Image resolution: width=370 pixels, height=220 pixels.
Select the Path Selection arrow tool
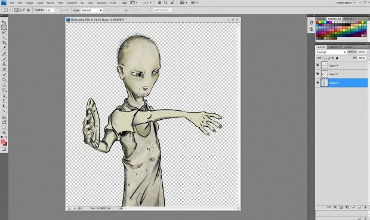coord(4,106)
